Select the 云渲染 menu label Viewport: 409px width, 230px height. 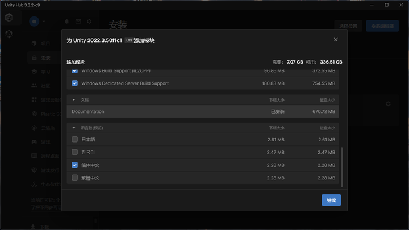click(48, 128)
